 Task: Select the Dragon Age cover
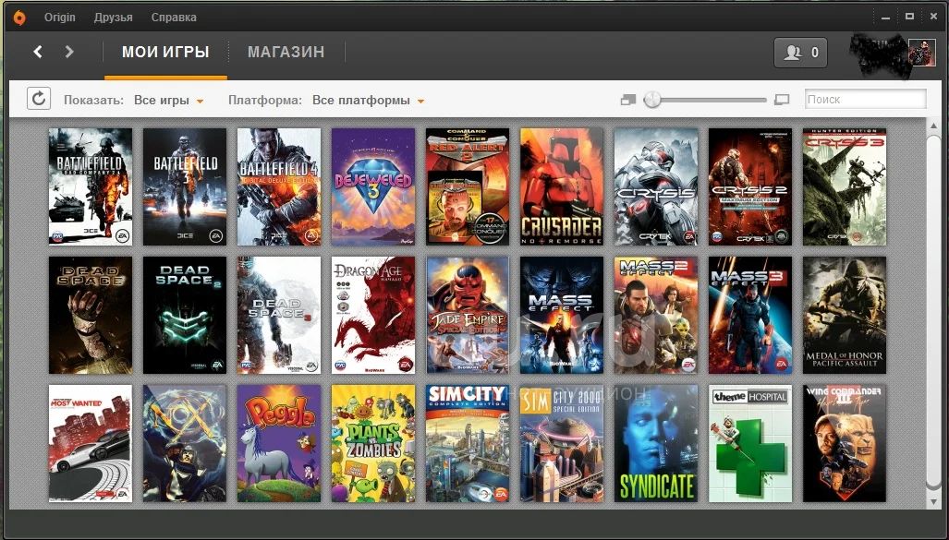click(373, 315)
